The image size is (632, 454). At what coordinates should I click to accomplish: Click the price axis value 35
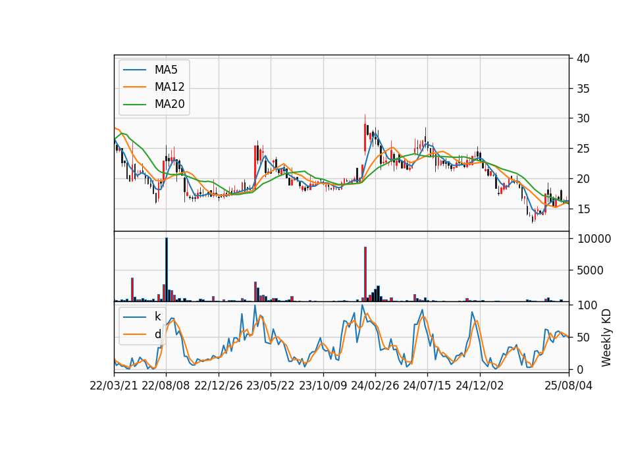pos(583,89)
